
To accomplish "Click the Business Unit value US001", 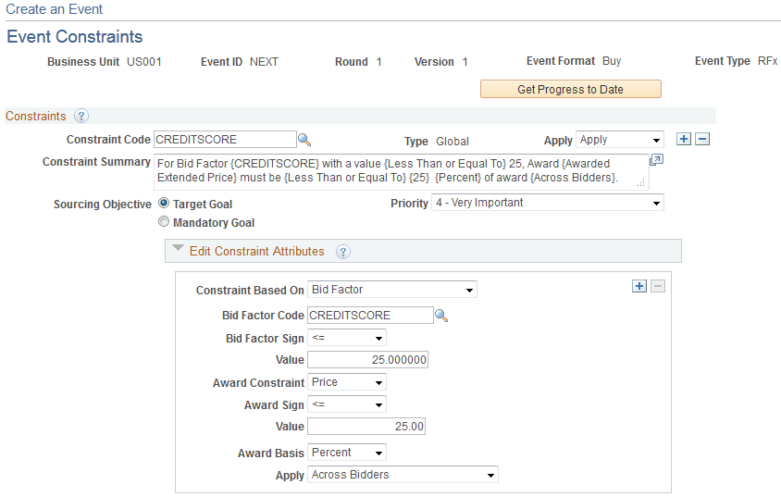I will (144, 62).
